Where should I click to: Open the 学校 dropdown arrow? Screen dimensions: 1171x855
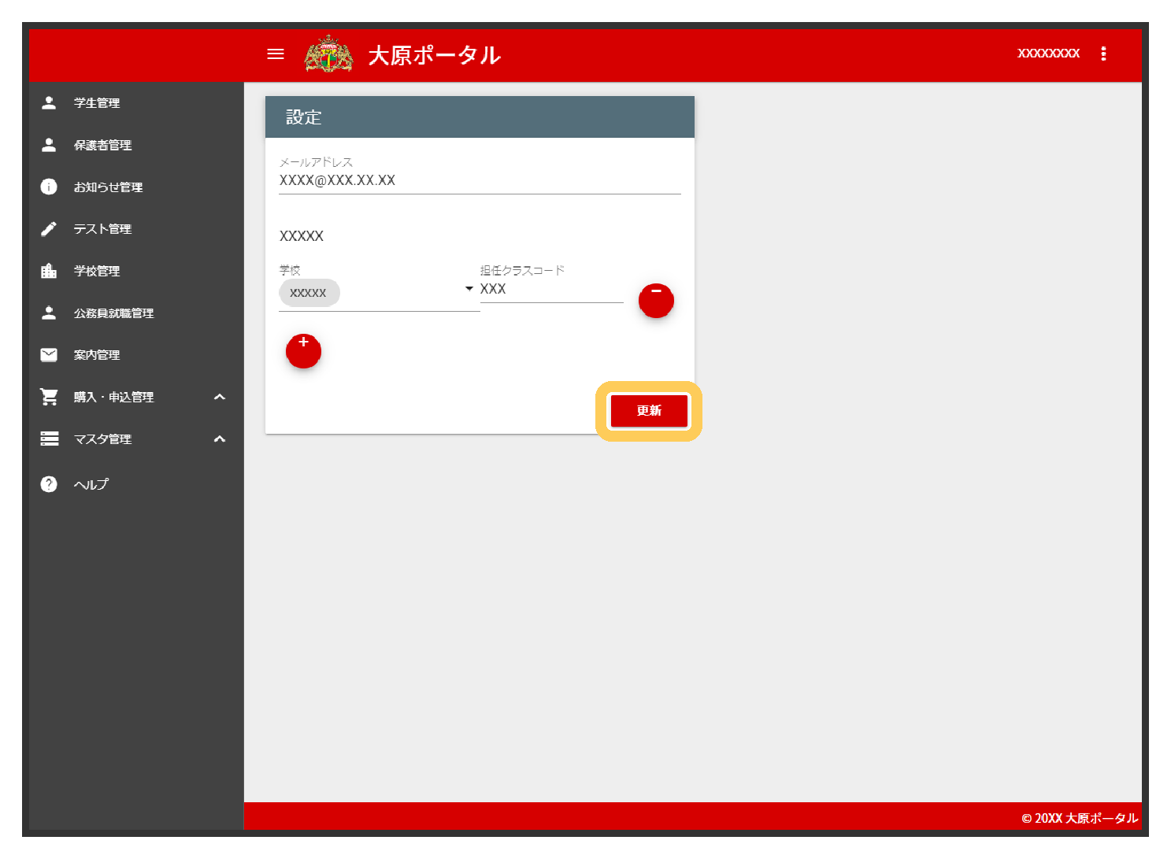click(x=469, y=289)
